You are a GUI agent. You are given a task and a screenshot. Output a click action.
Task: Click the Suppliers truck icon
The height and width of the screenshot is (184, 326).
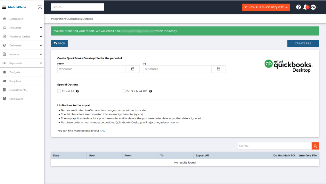(4, 81)
